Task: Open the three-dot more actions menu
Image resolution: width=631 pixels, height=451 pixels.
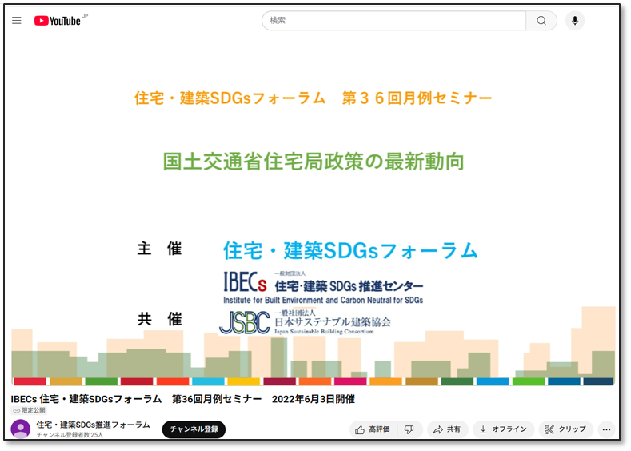Action: coord(606,429)
